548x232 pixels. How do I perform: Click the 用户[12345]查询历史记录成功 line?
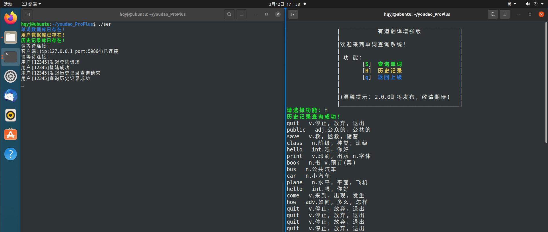[56, 78]
